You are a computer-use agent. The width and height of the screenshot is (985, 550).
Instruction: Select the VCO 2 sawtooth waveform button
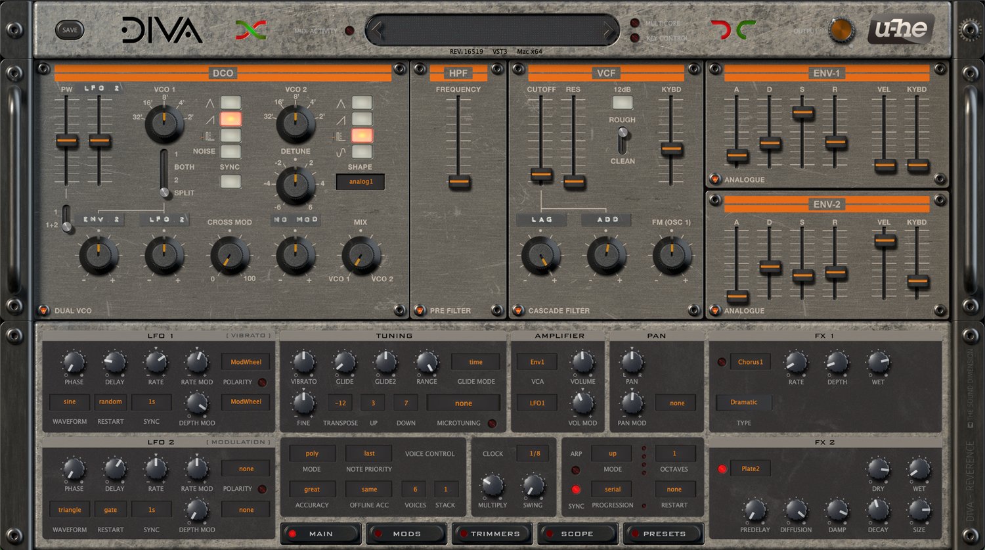362,119
